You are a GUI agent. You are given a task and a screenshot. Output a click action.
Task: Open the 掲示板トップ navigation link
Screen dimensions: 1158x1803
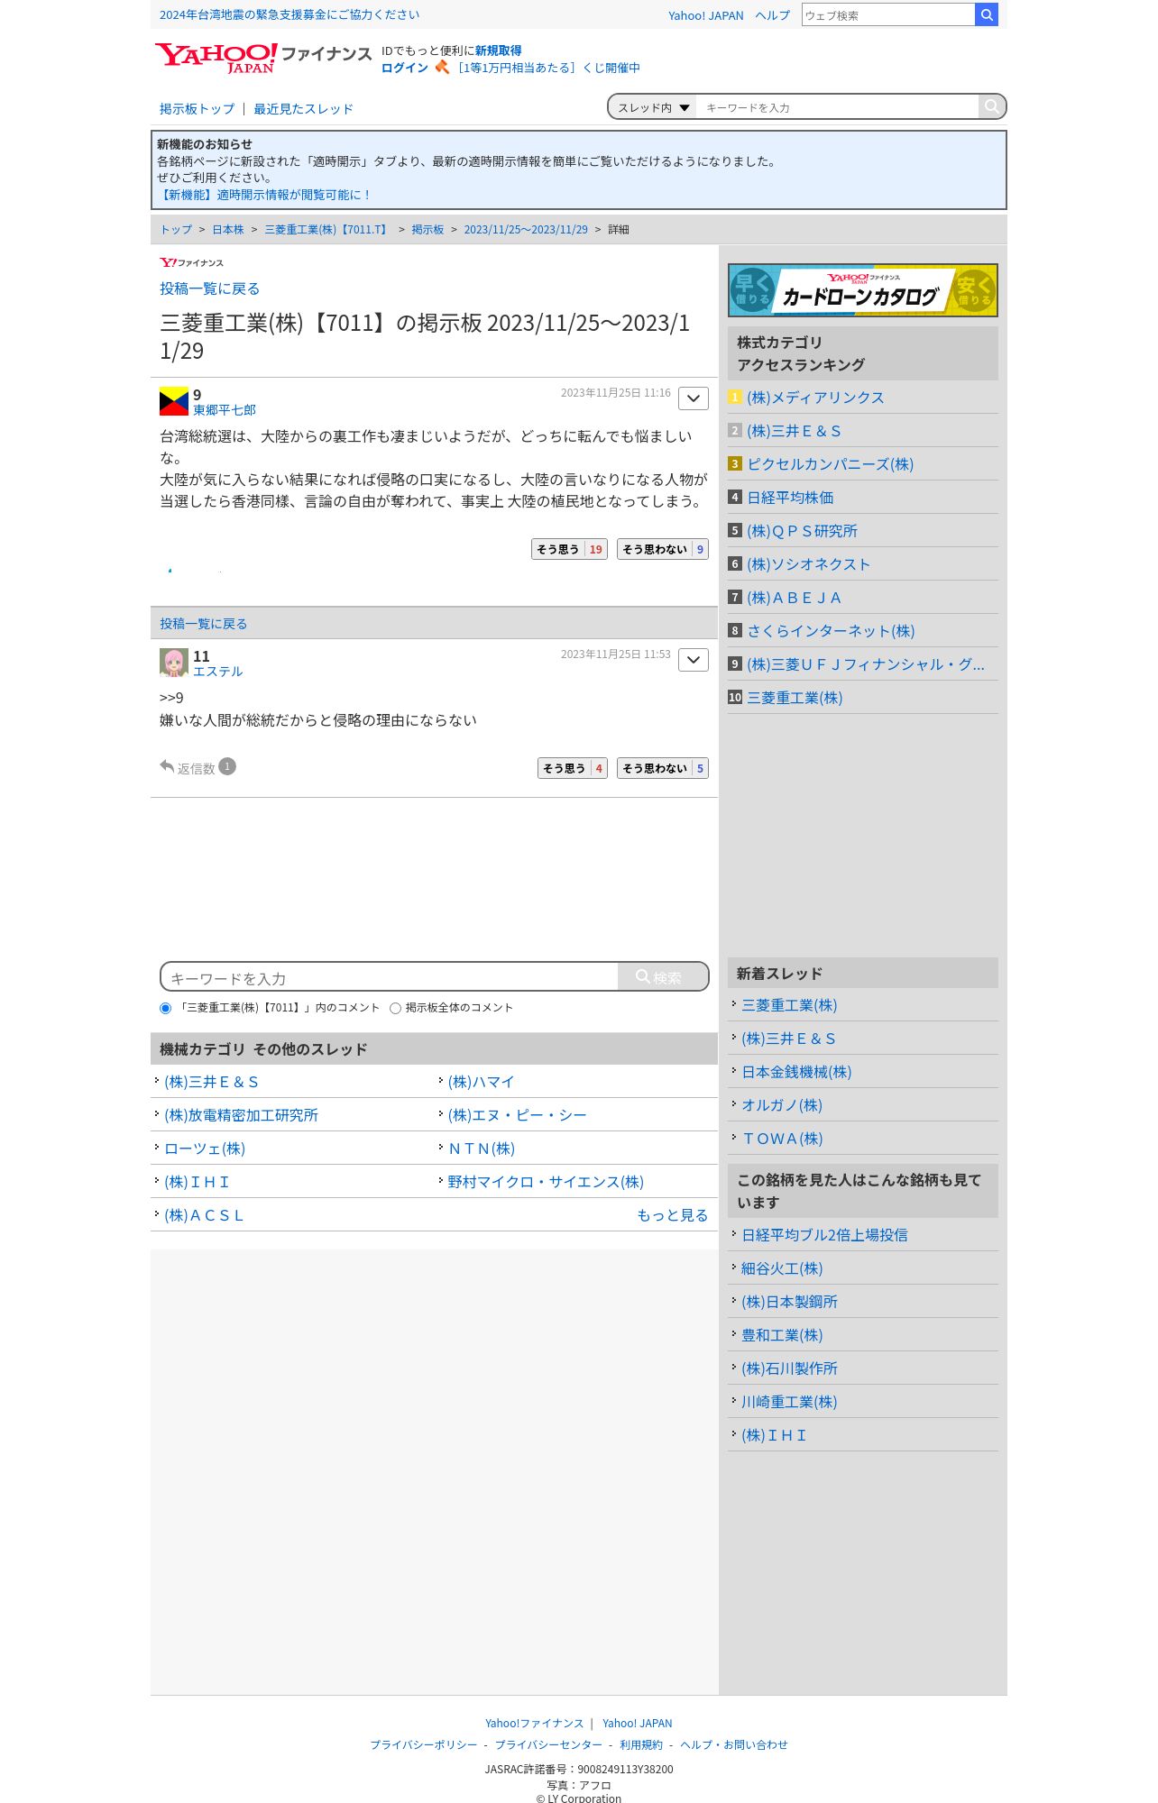pyautogui.click(x=197, y=109)
